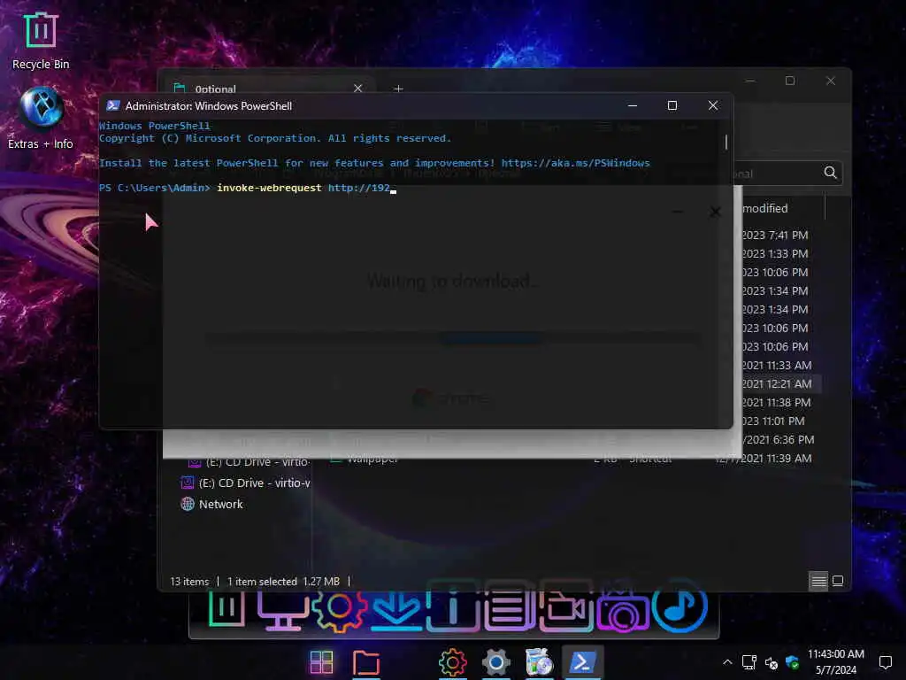906x680 pixels.
Task: Open the Extras + Info desktop shortcut
Action: [x=41, y=118]
